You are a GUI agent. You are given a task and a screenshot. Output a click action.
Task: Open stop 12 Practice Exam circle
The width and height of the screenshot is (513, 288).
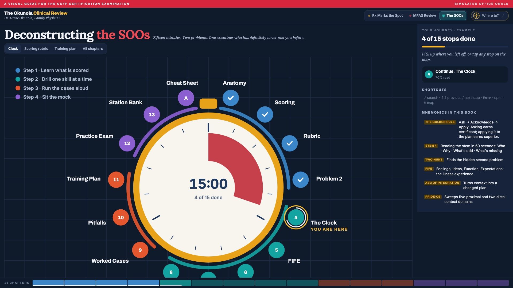tap(127, 143)
